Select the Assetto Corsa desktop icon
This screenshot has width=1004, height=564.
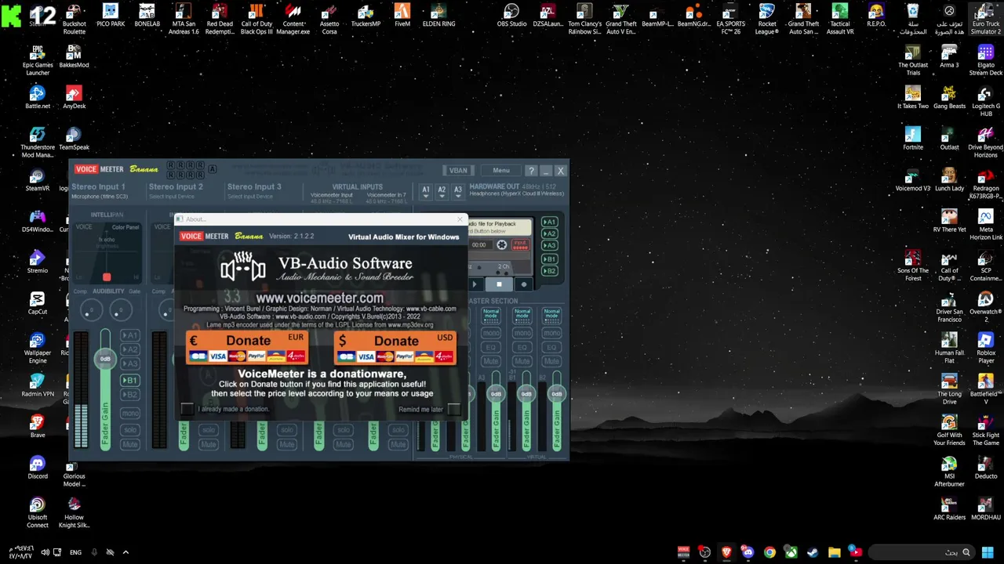tap(329, 19)
